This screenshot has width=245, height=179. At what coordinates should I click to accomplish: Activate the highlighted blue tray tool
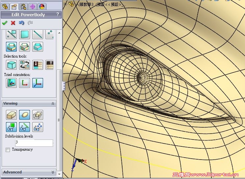tap(11, 46)
